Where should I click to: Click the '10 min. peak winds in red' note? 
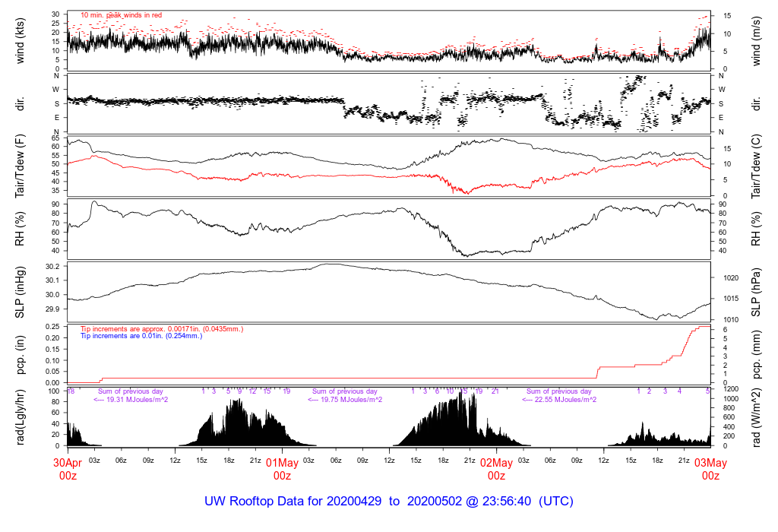(x=122, y=15)
